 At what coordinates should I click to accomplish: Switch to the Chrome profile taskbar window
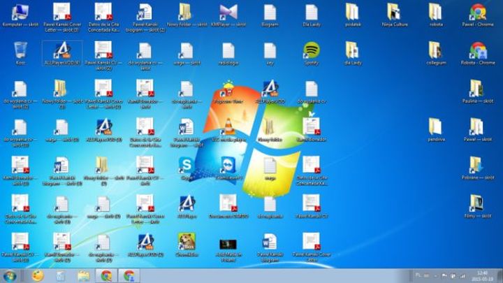(129, 276)
